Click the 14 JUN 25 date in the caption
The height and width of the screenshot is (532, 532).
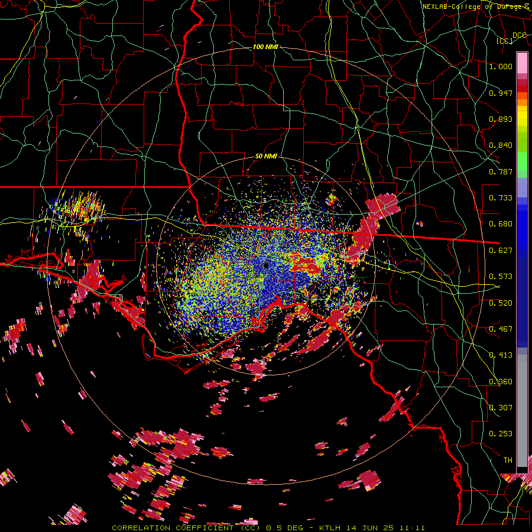coord(370,528)
